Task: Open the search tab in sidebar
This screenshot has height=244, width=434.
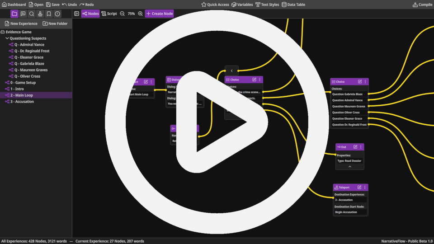Action: [32, 14]
